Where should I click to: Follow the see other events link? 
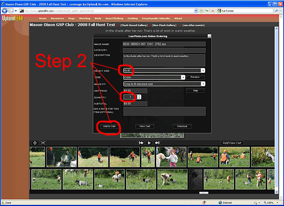pyautogui.click(x=194, y=25)
